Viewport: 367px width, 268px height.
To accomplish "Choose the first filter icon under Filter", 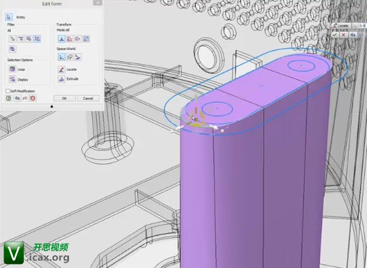I will pyautogui.click(x=13, y=39).
